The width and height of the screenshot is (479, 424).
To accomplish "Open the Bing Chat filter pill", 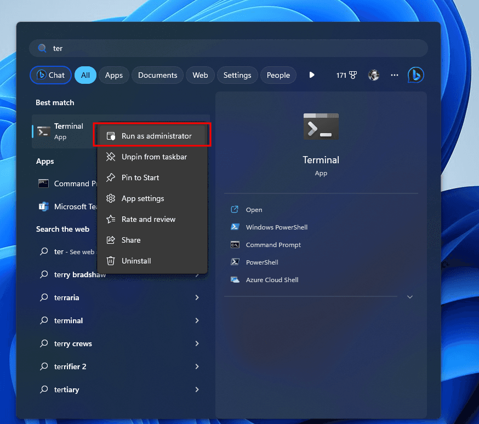I will click(x=51, y=75).
